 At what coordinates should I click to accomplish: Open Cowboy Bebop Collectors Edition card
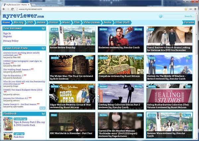click(x=121, y=97)
